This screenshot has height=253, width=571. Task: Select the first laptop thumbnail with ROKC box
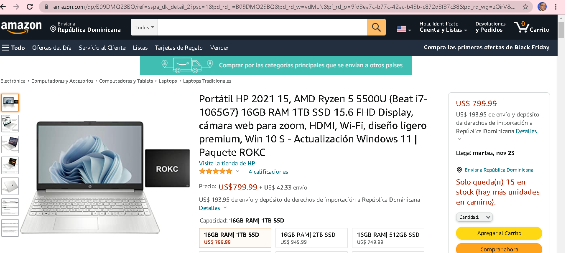[x=10, y=103]
